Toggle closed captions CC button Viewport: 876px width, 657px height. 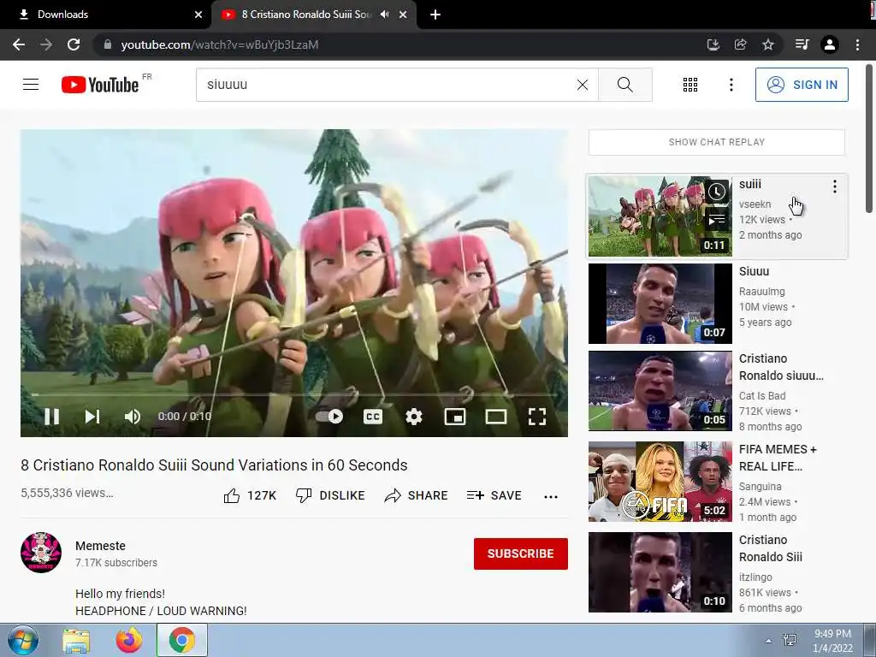(x=373, y=417)
